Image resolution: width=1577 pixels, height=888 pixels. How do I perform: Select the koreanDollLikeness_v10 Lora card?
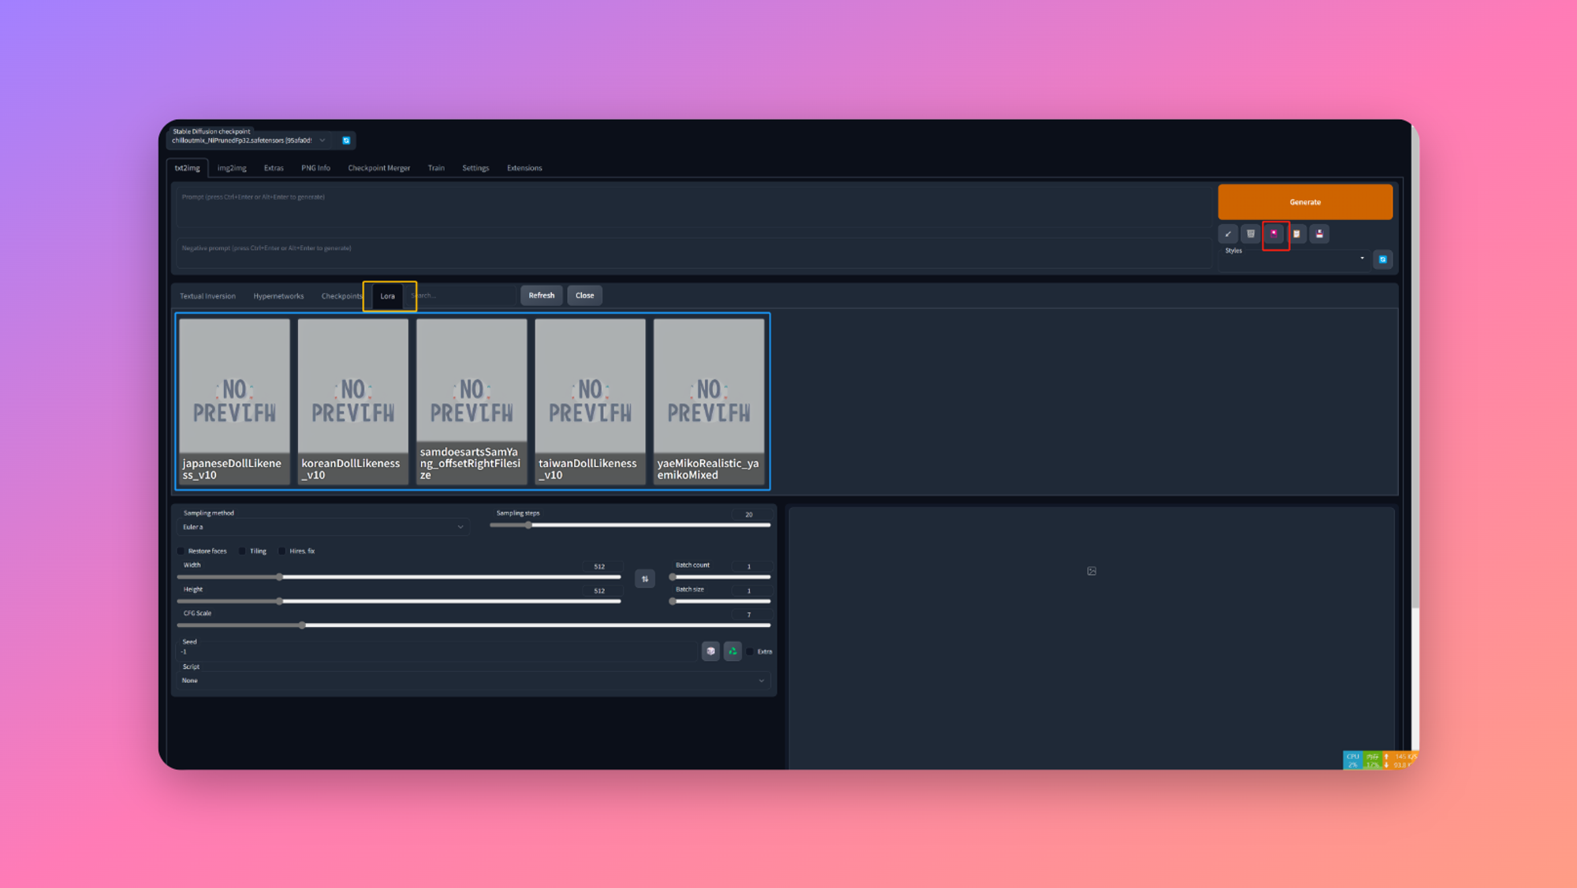pos(353,401)
